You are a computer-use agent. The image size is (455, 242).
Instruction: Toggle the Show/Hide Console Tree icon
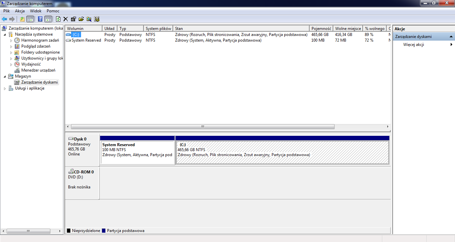pos(30,19)
